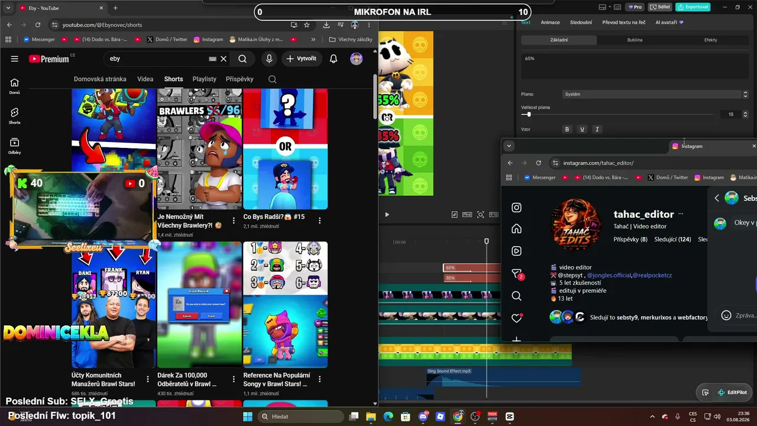Click the YouTube Premium logo

pos(49,59)
